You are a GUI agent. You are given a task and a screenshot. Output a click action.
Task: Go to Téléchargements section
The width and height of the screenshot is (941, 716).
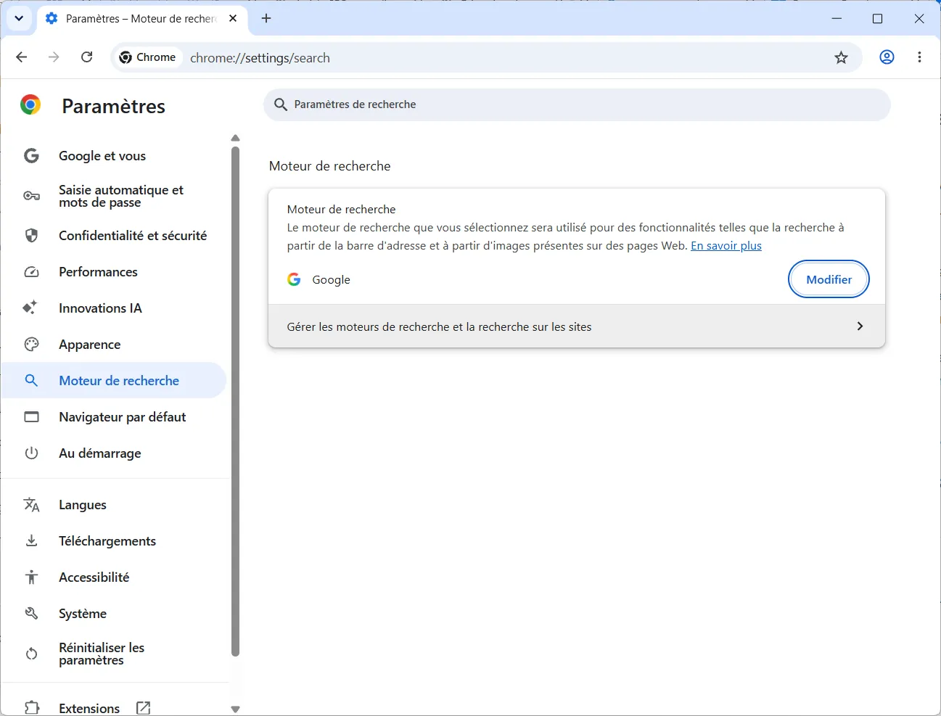[114, 541]
